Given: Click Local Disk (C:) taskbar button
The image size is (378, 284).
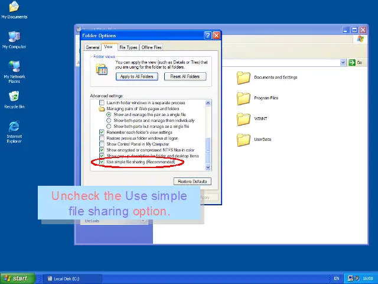Looking at the screenshot, I should click(x=72, y=279).
